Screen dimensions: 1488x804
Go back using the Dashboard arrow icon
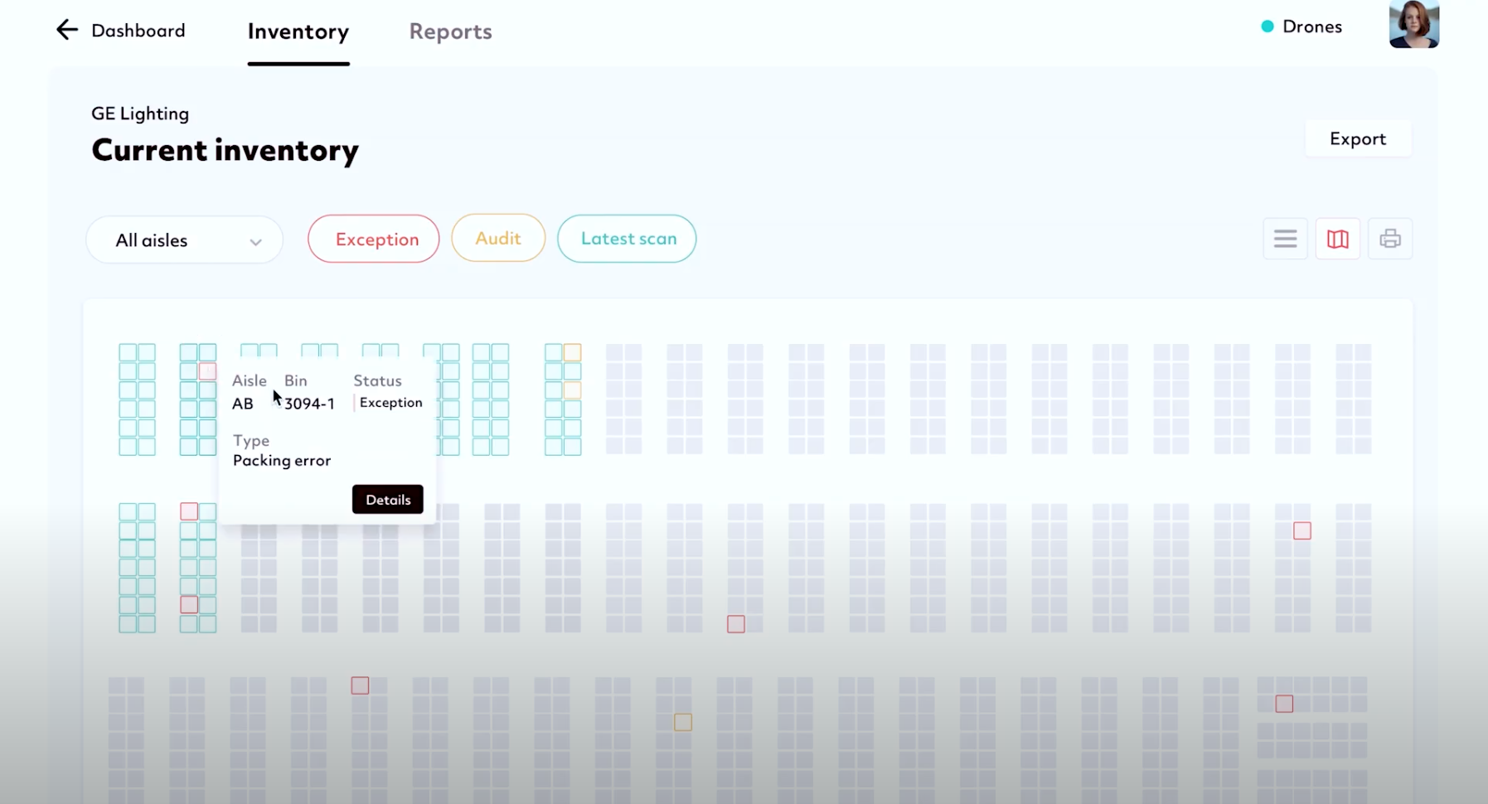pyautogui.click(x=66, y=30)
